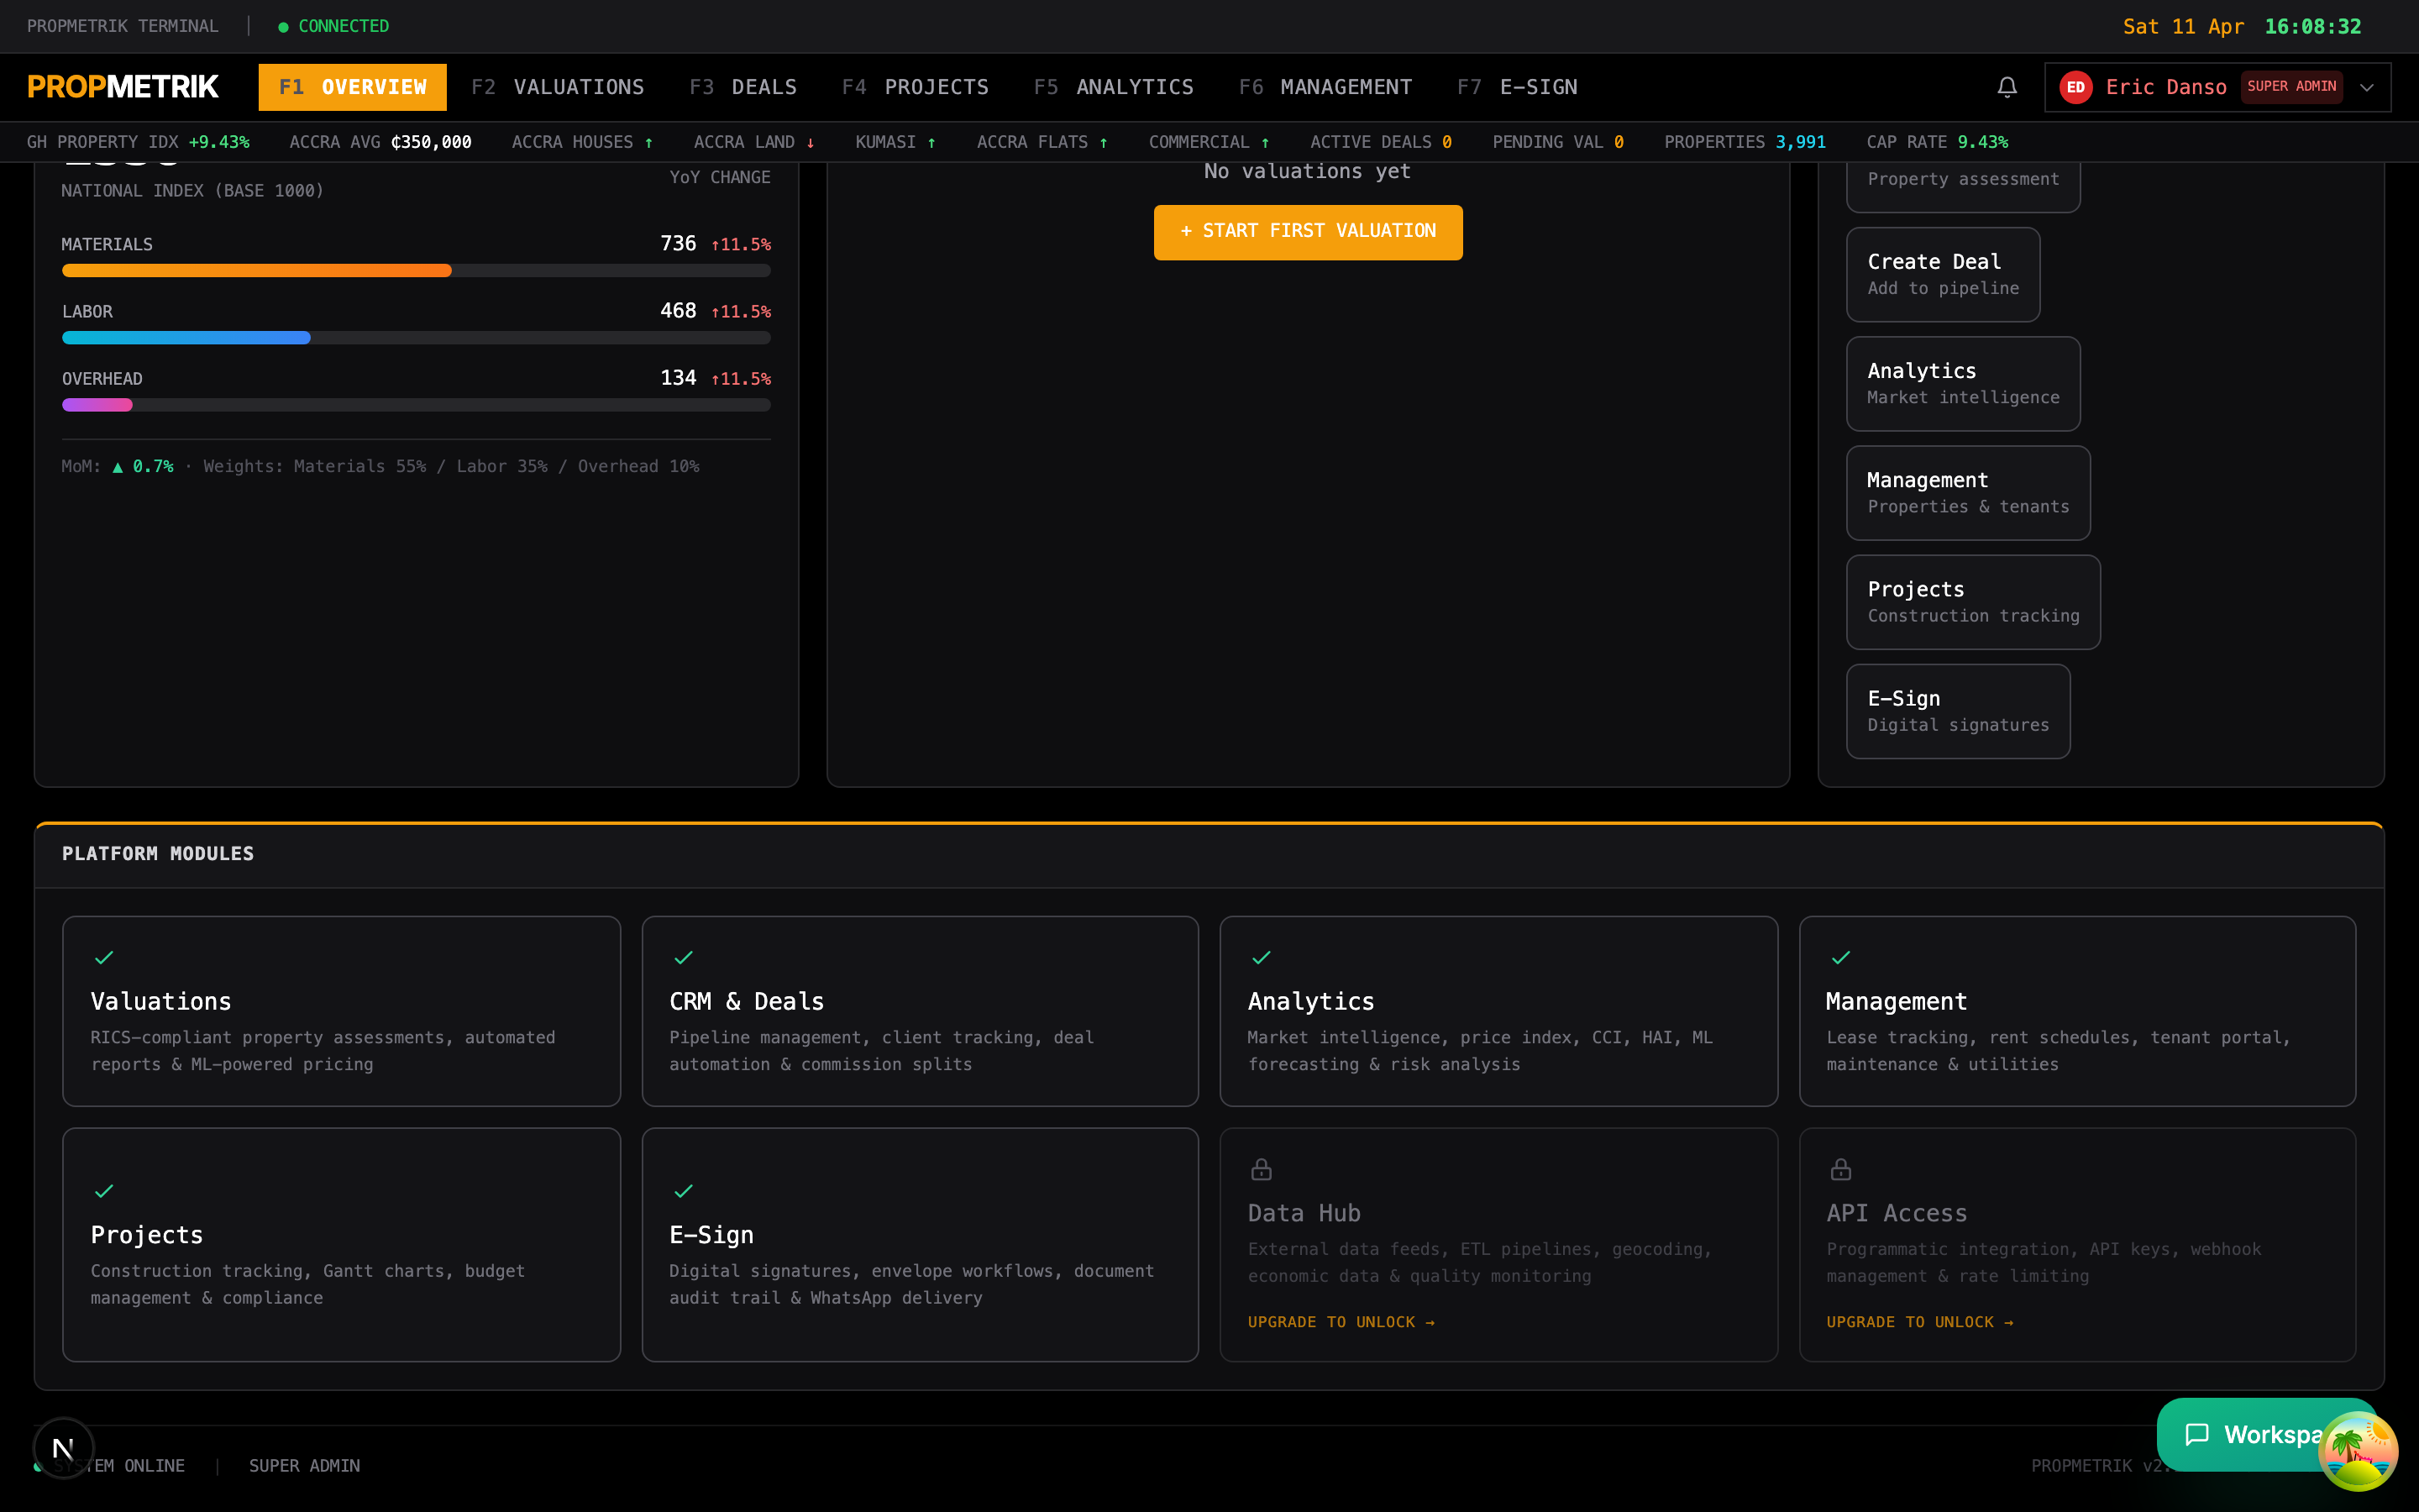Click the Data Hub lock icon

(1261, 1169)
